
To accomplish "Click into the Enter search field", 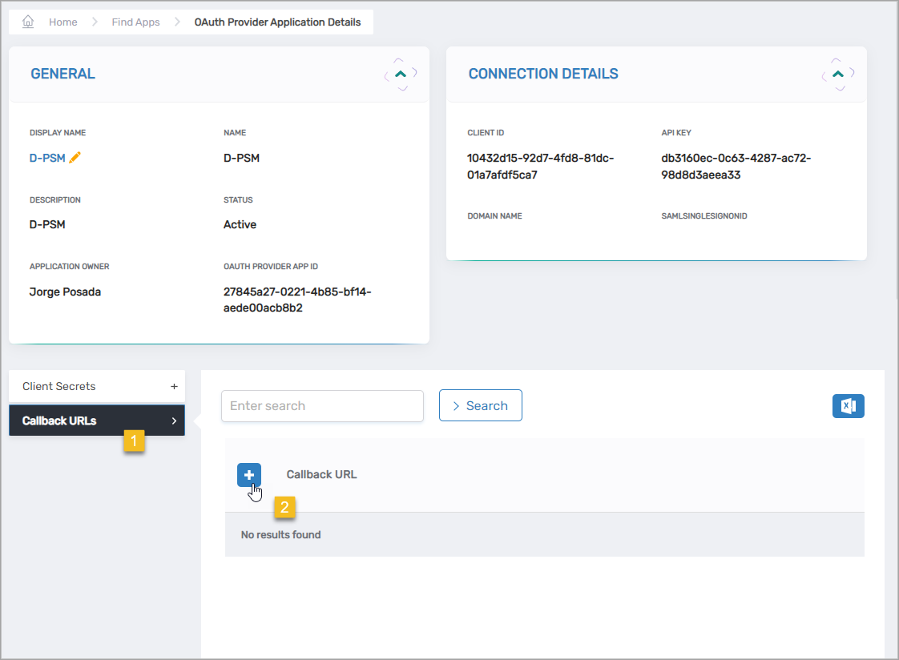I will click(x=322, y=406).
